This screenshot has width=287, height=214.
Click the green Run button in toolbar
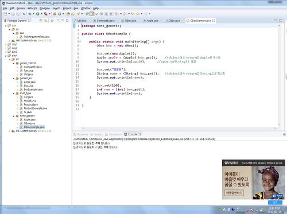click(38, 14)
